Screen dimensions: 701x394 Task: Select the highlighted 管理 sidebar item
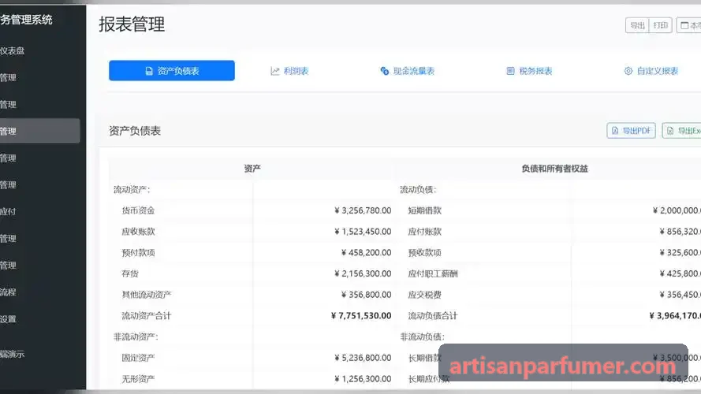(x=39, y=131)
